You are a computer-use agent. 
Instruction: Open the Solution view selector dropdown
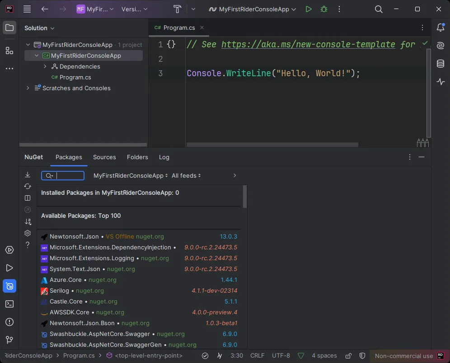tap(39, 28)
